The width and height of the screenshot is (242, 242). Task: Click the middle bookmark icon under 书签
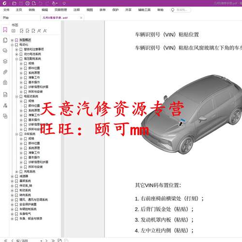pyautogui.click(x=28, y=30)
